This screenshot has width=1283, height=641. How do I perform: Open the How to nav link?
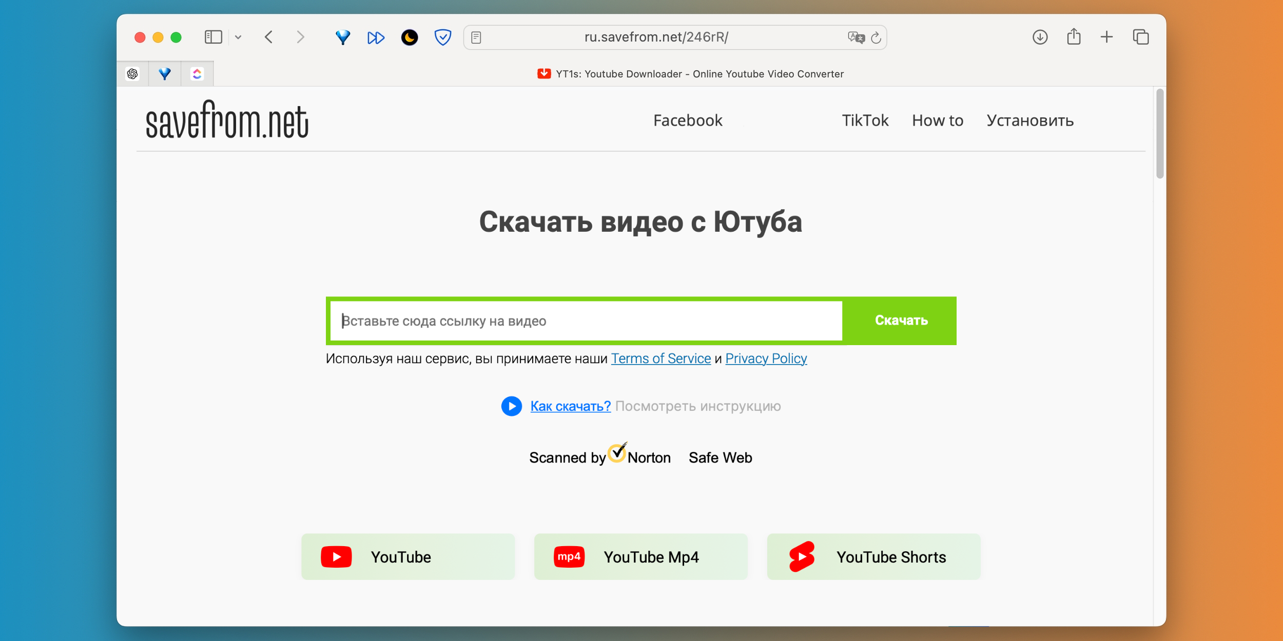(x=938, y=121)
